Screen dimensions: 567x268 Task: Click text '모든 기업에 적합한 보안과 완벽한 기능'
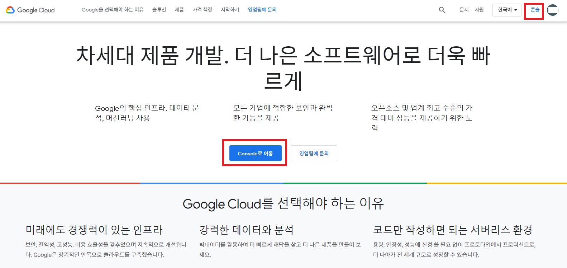tap(283, 113)
